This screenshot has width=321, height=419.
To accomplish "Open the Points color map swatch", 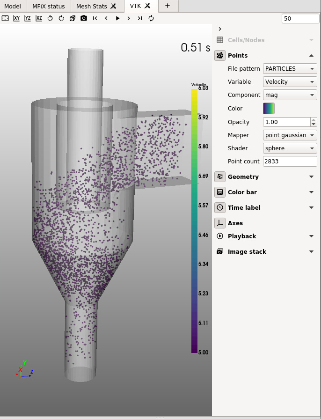I will click(269, 109).
